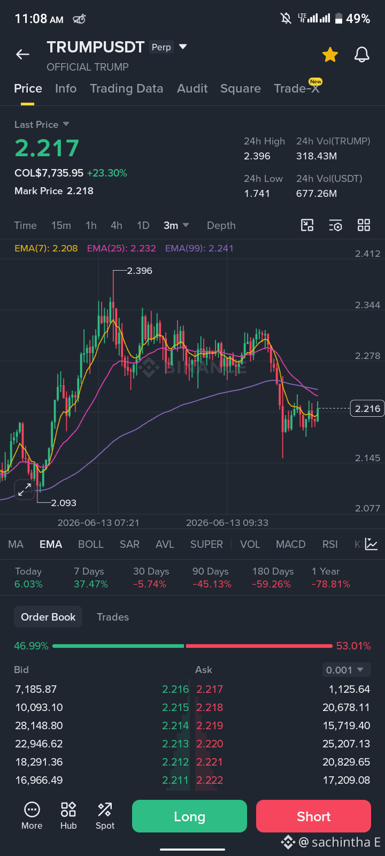This screenshot has height=856, width=385.
Task: Enable the SAR indicator
Action: [129, 544]
